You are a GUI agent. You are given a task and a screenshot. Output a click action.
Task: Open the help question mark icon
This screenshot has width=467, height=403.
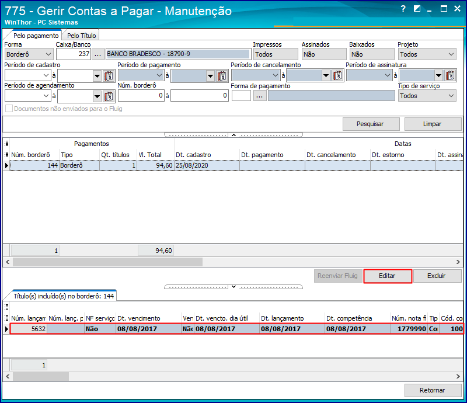click(x=403, y=9)
